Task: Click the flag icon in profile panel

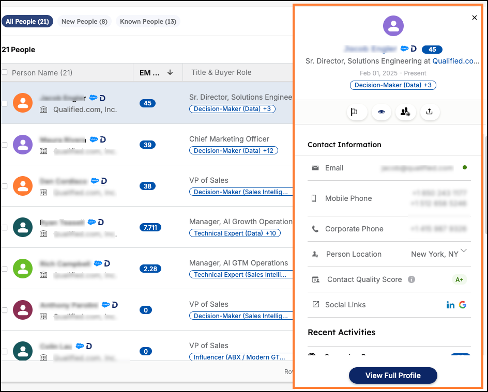Action: (357, 112)
